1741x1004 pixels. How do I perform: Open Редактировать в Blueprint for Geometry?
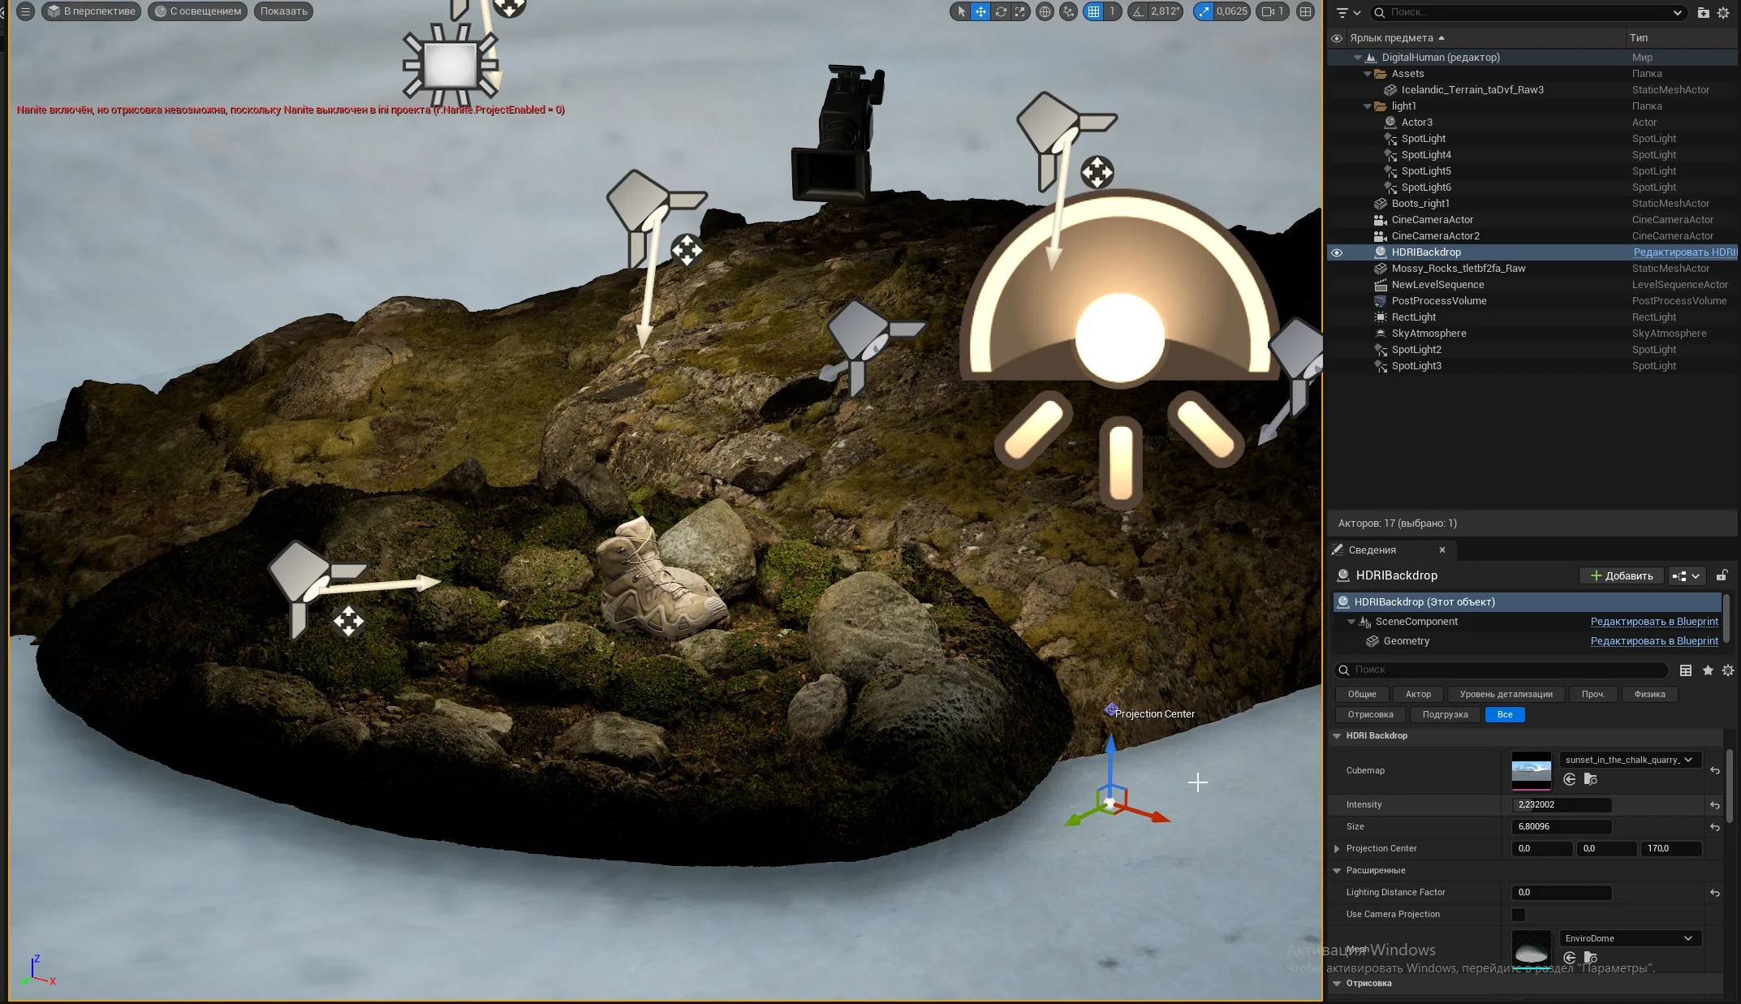click(x=1654, y=641)
